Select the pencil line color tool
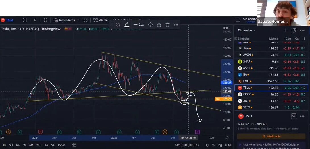This screenshot has width=310, height=149. [127, 25]
